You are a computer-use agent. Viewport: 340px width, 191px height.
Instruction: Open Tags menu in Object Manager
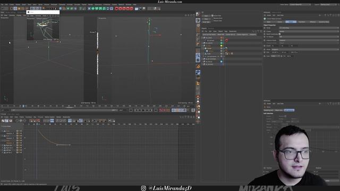pos(226,31)
